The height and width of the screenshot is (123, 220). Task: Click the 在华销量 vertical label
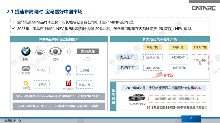tap(113, 96)
